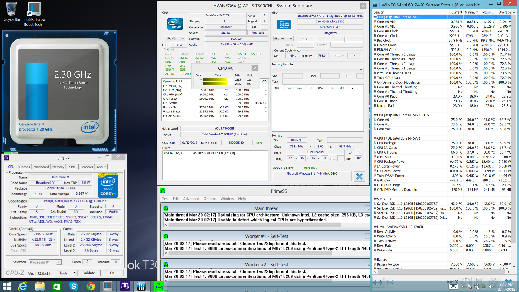Click the Intel HD Graphics logo
The width and height of the screenshot is (519, 292).
(x=284, y=25)
